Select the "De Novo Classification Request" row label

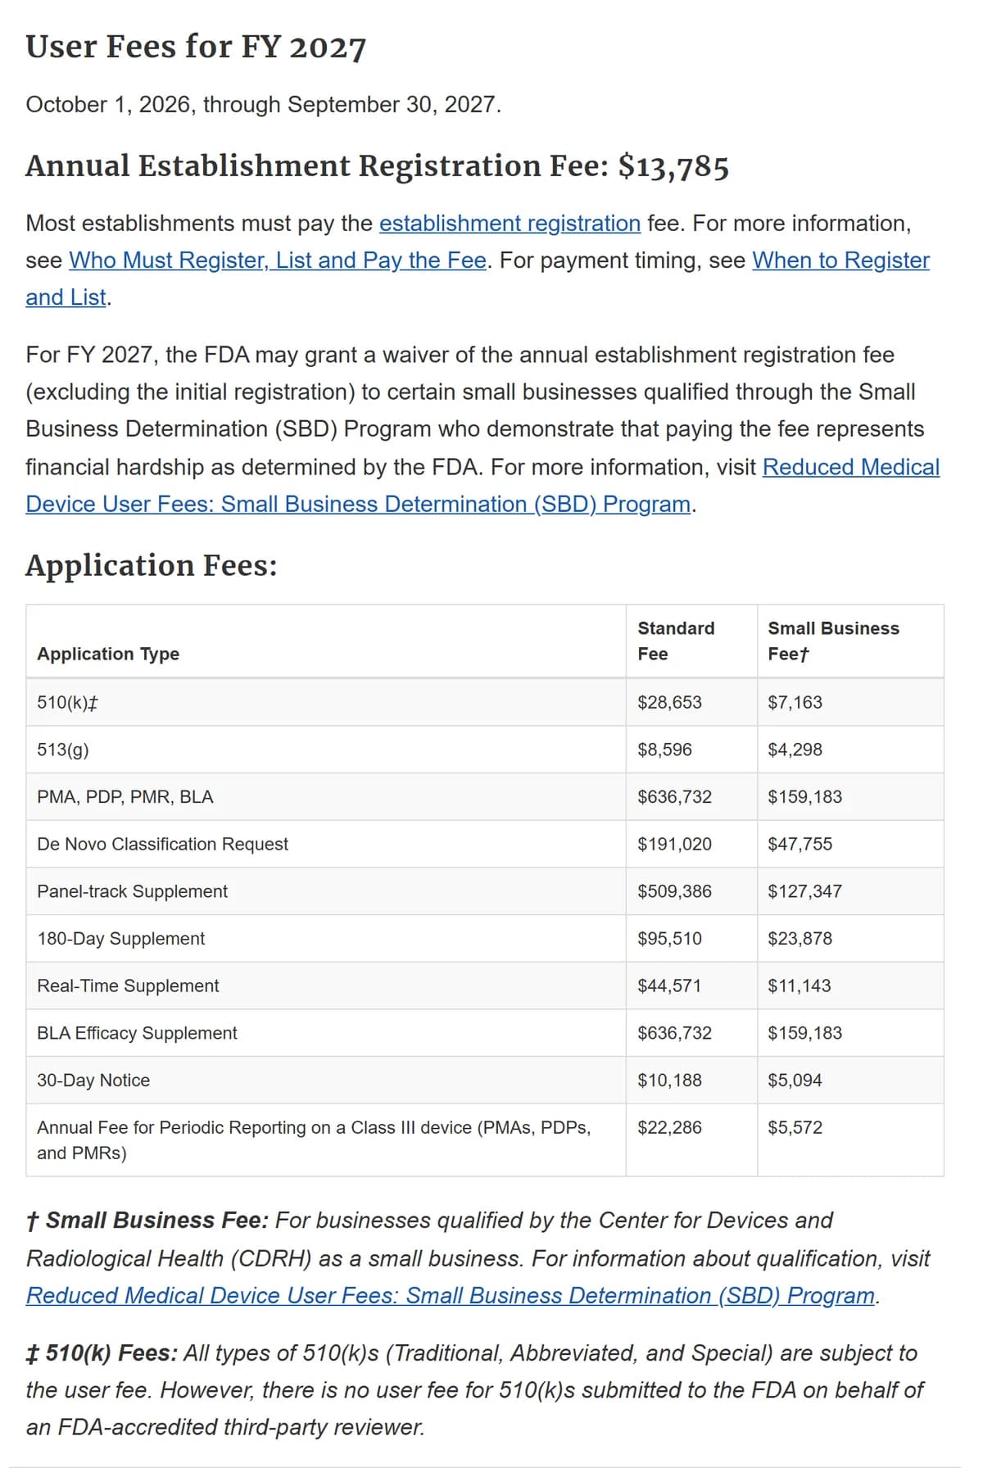pyautogui.click(x=163, y=844)
